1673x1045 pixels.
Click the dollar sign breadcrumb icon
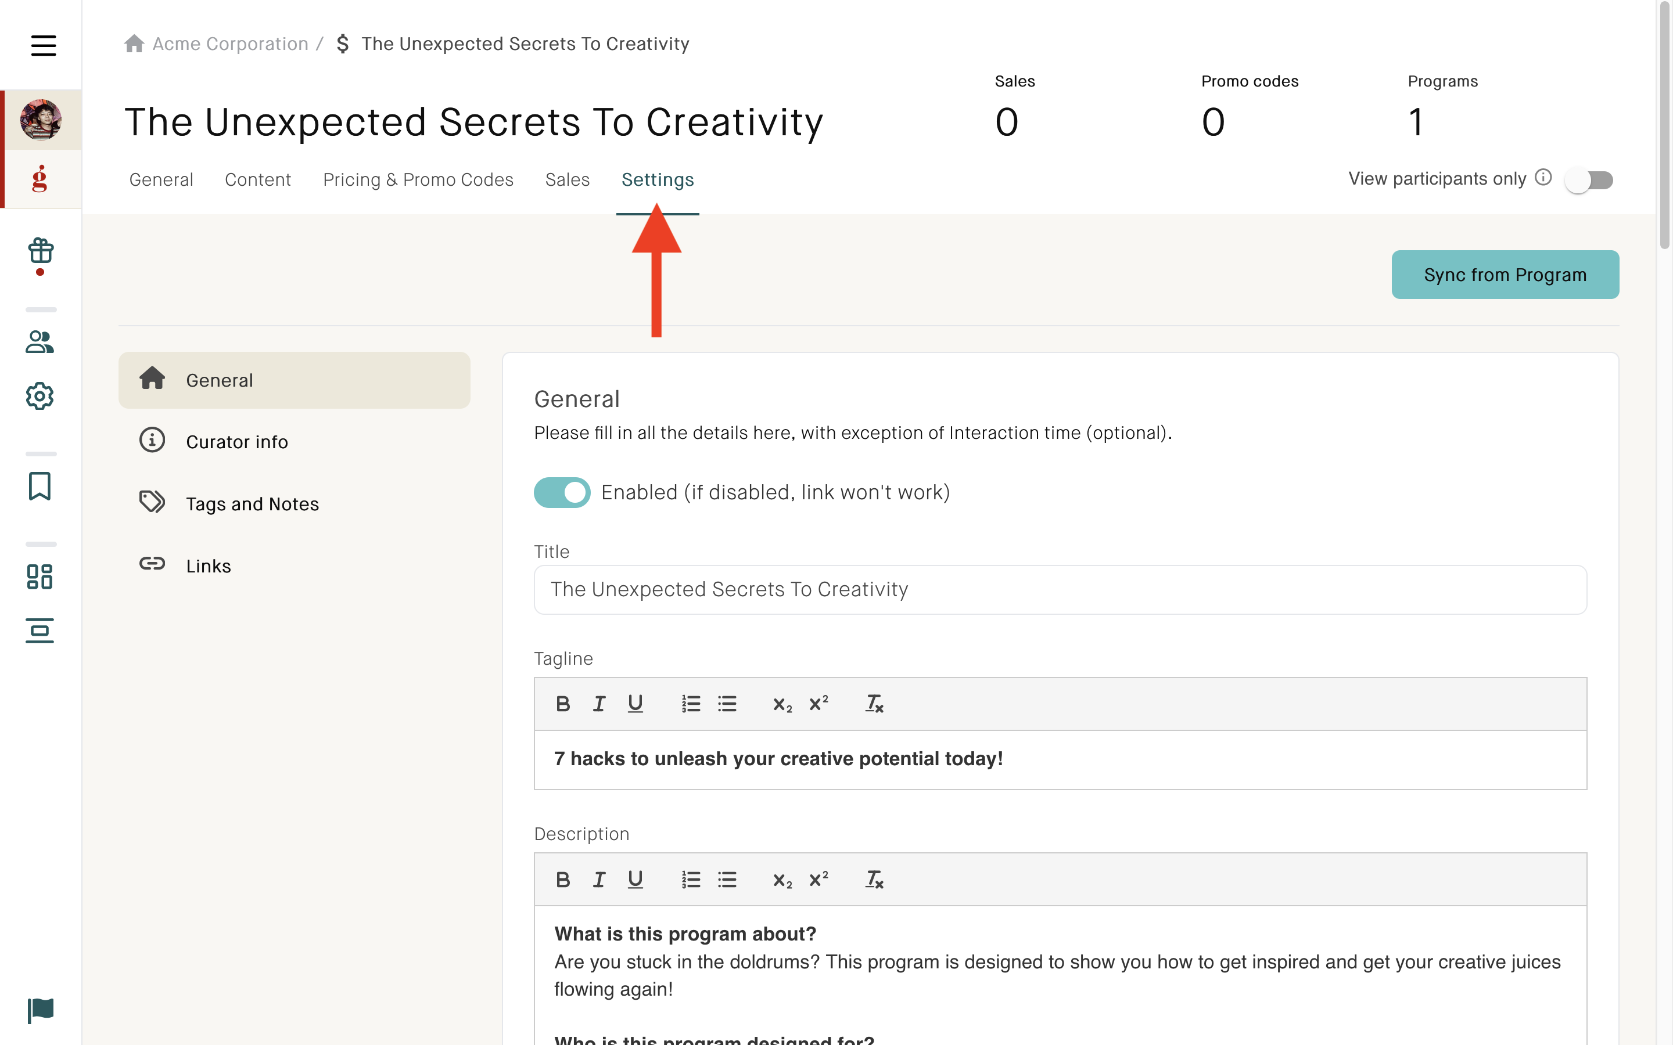click(342, 44)
